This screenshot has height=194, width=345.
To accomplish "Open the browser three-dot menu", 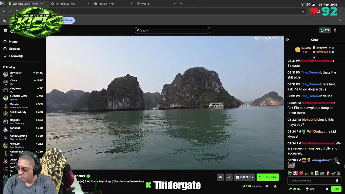I will coord(341,11).
